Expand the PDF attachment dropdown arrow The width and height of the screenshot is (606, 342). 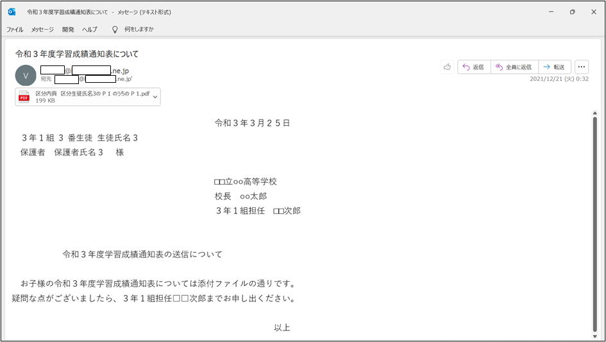[x=155, y=97]
